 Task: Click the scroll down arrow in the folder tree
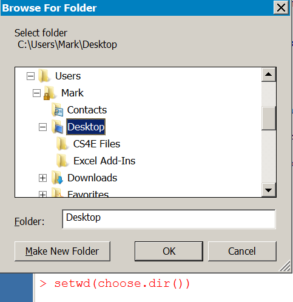pyautogui.click(x=269, y=190)
